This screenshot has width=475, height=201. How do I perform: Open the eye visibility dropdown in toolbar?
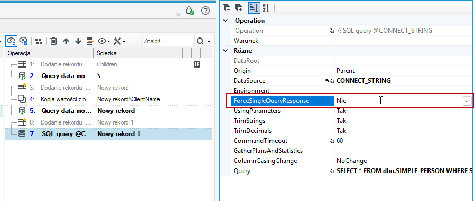click(104, 41)
